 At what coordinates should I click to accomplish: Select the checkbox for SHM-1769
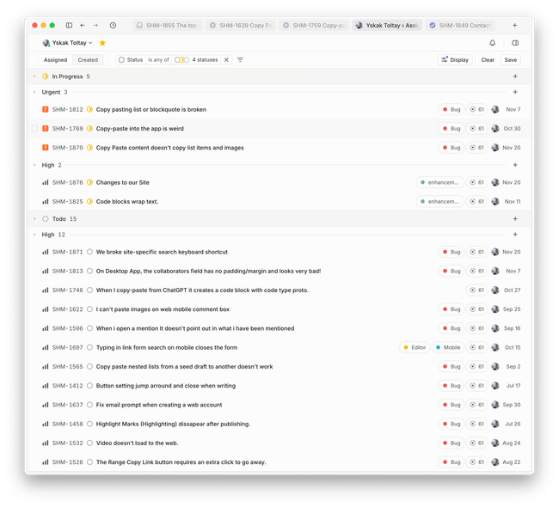coord(34,128)
